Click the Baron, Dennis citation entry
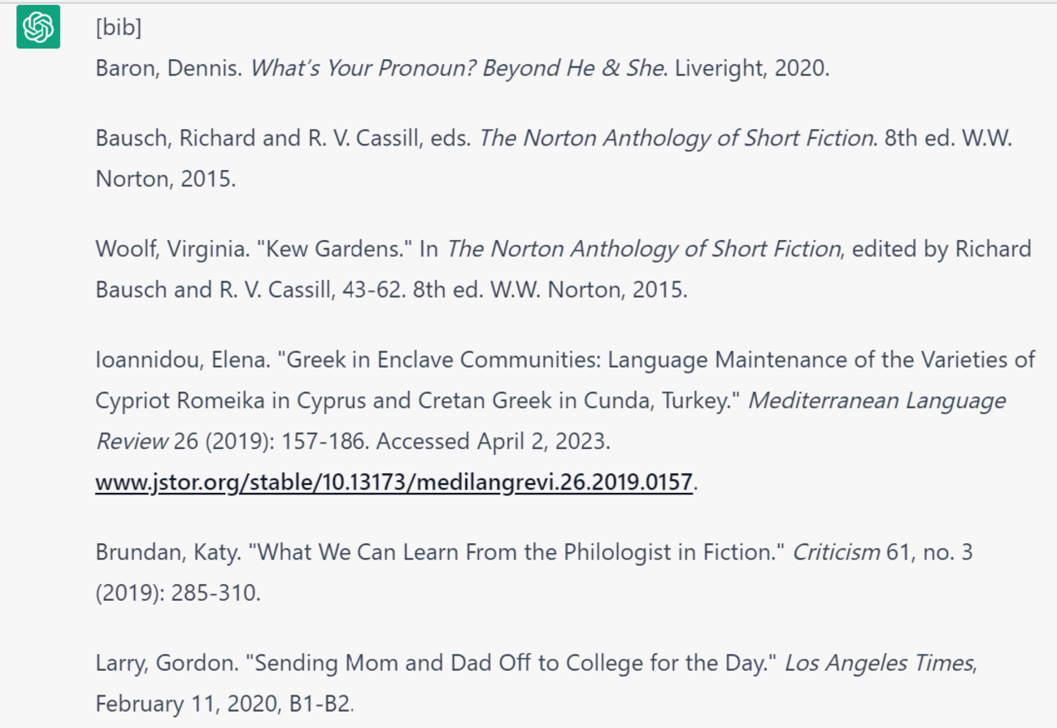 (x=463, y=68)
